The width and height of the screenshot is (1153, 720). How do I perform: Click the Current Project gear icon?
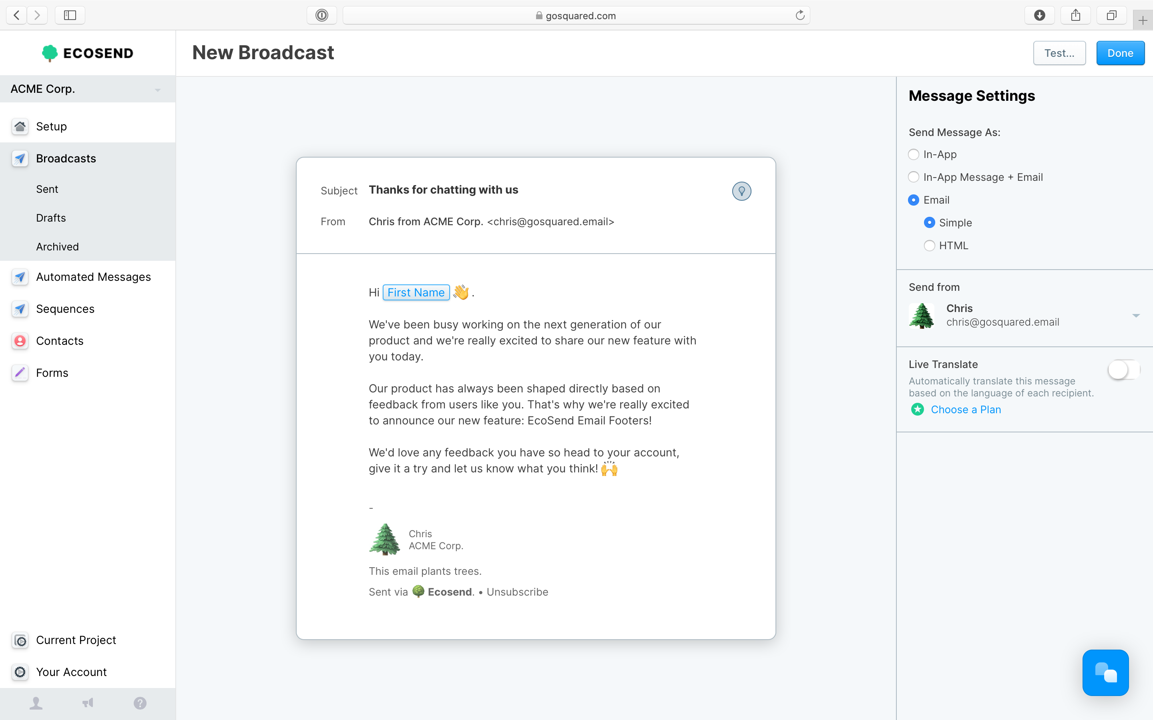[20, 640]
